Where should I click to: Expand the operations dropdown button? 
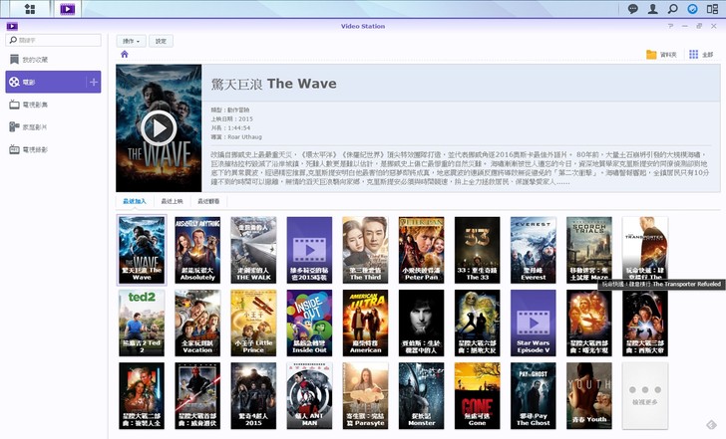tap(131, 41)
